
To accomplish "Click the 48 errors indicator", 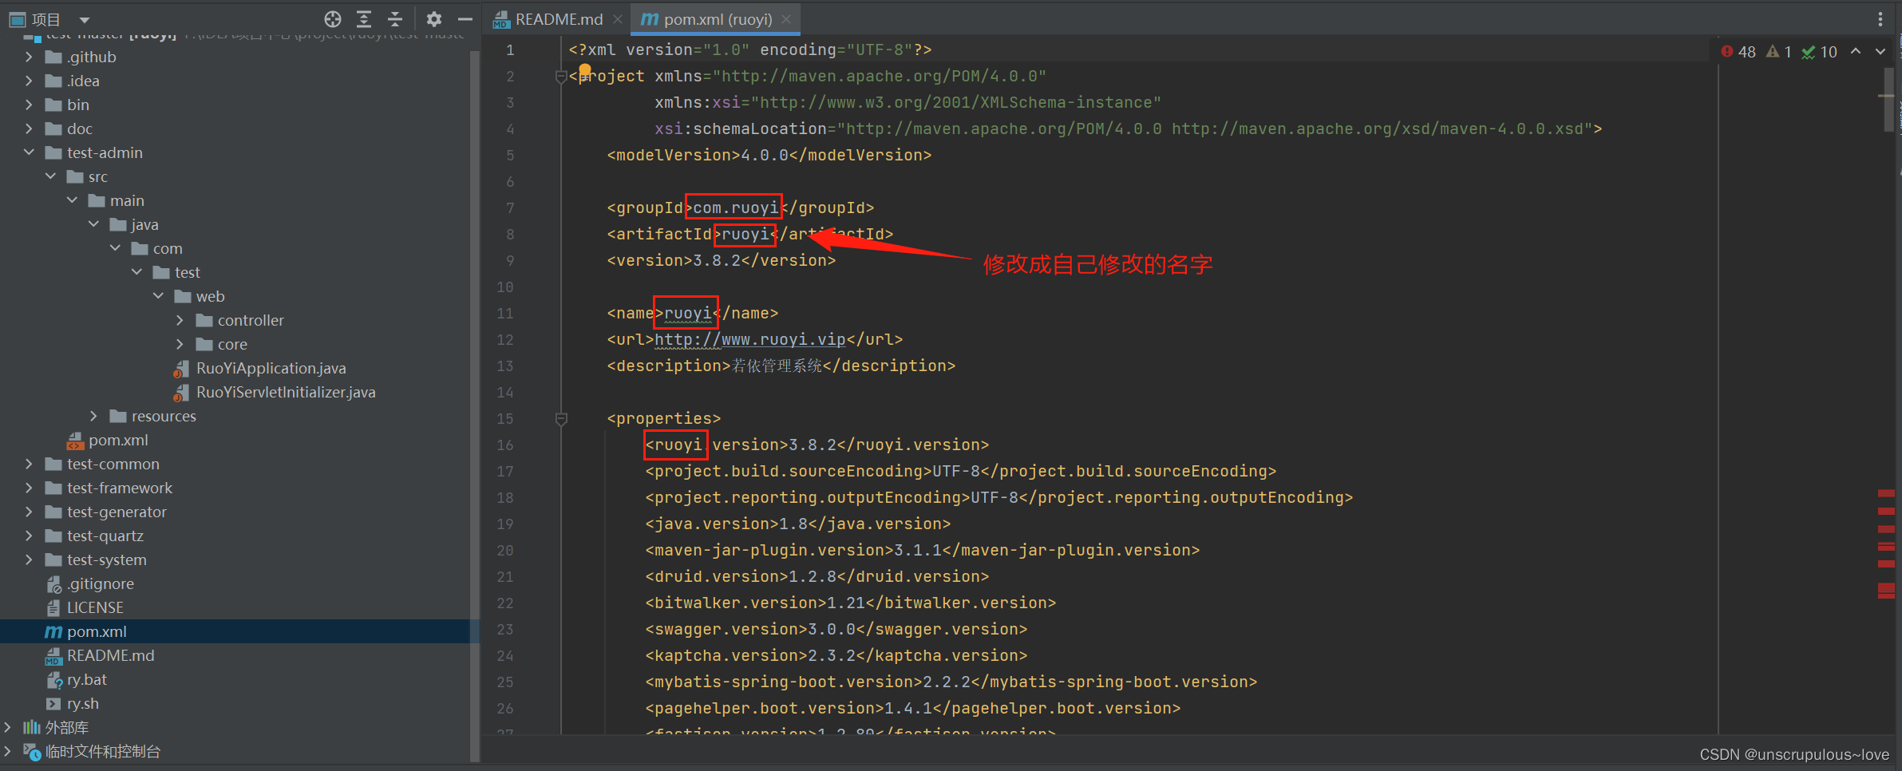I will [1738, 52].
